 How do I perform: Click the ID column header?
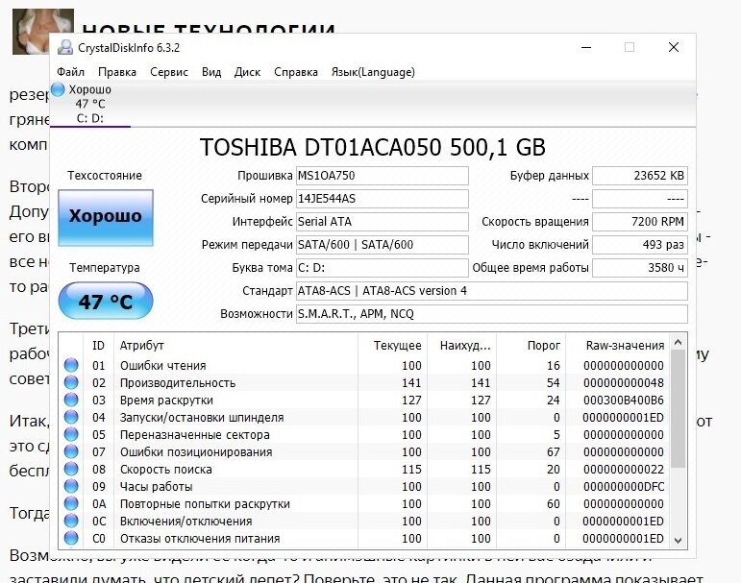(98, 346)
